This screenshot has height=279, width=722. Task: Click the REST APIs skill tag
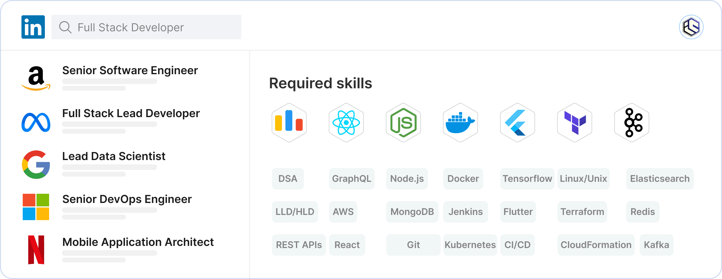point(299,245)
